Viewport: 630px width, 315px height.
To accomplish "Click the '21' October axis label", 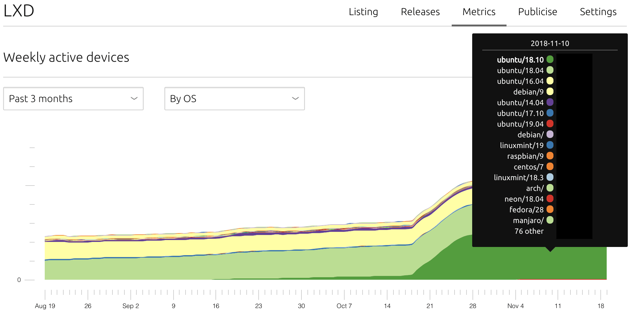I will tap(430, 306).
